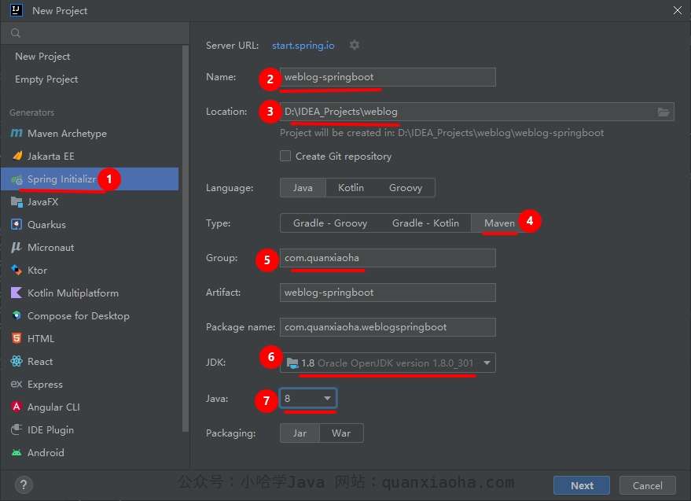Close the New Project dialog
The image size is (691, 501).
pos(678,10)
